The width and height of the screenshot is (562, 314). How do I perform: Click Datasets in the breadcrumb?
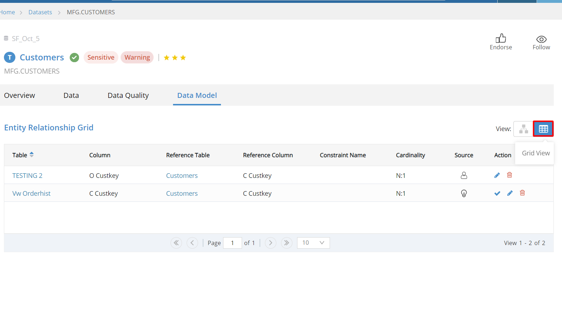pos(40,12)
